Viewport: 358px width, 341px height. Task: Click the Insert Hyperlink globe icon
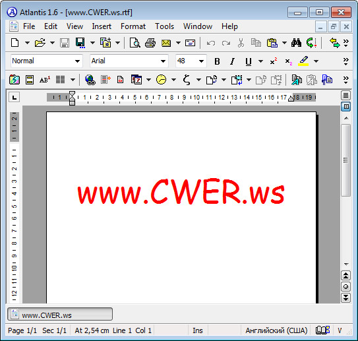(90, 80)
